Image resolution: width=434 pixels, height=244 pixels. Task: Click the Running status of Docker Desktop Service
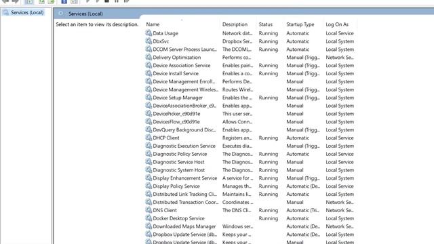269,218
